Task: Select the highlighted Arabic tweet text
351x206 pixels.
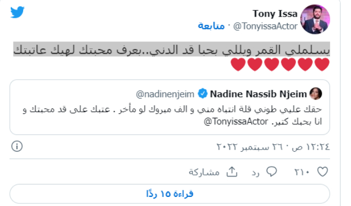Action: tap(172, 49)
